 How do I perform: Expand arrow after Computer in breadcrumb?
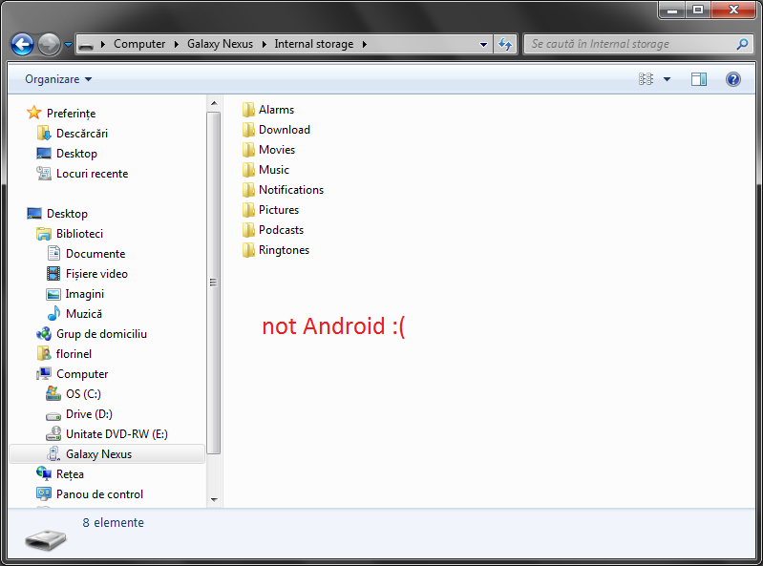tap(176, 44)
